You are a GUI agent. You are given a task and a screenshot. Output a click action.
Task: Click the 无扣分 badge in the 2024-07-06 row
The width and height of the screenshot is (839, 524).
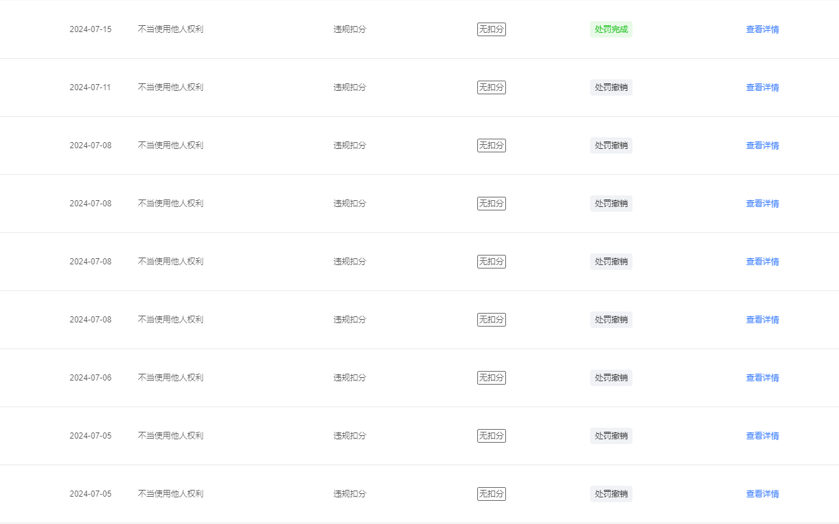pyautogui.click(x=492, y=378)
